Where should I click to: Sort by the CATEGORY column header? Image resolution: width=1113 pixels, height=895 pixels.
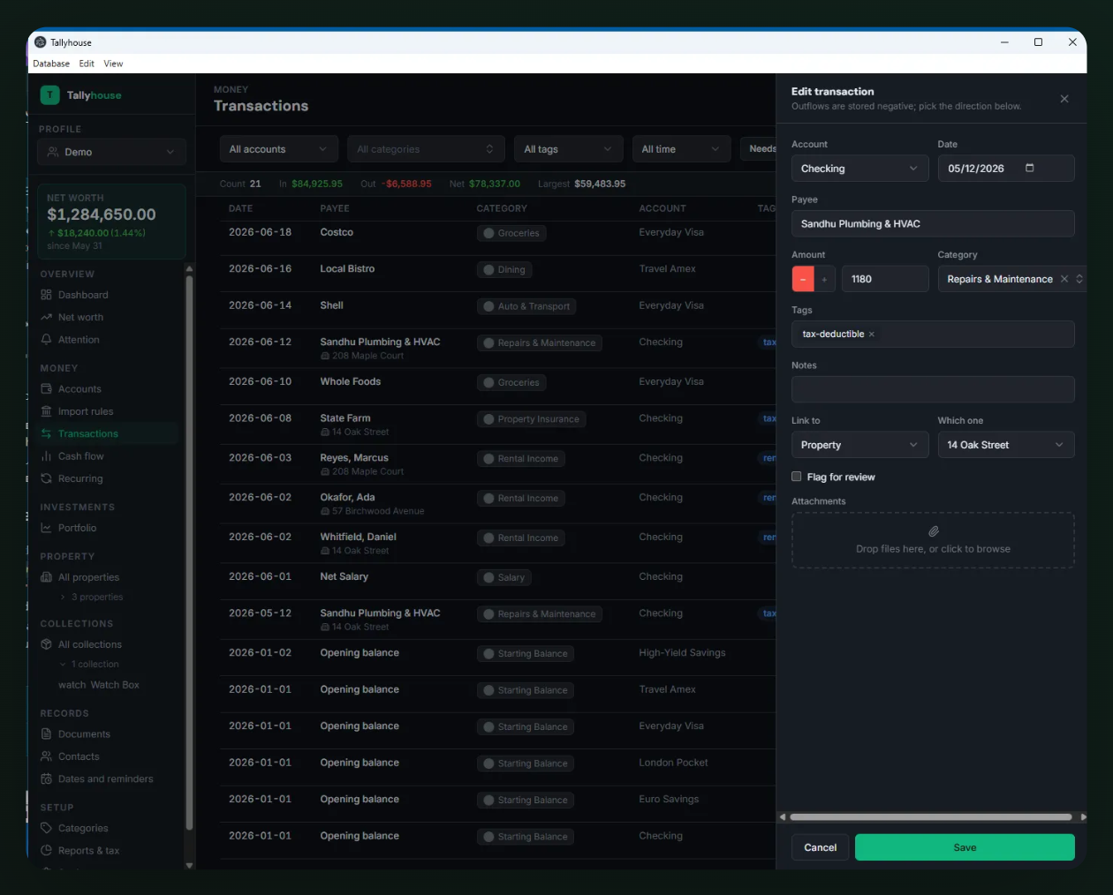click(502, 208)
